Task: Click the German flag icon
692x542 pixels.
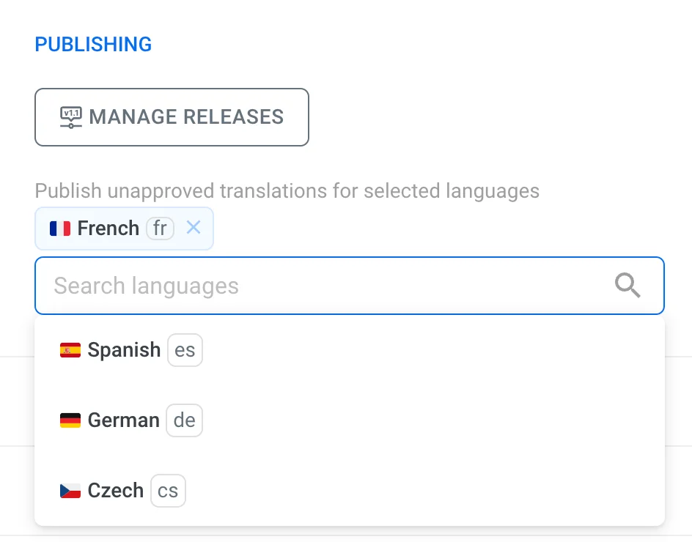Action: pos(70,420)
